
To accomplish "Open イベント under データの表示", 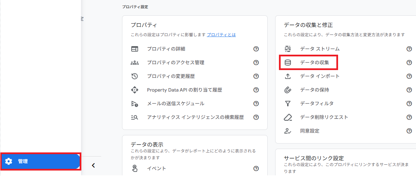I will [x=157, y=168].
